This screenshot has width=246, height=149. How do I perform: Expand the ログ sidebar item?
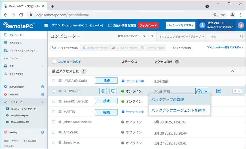pos(43,66)
